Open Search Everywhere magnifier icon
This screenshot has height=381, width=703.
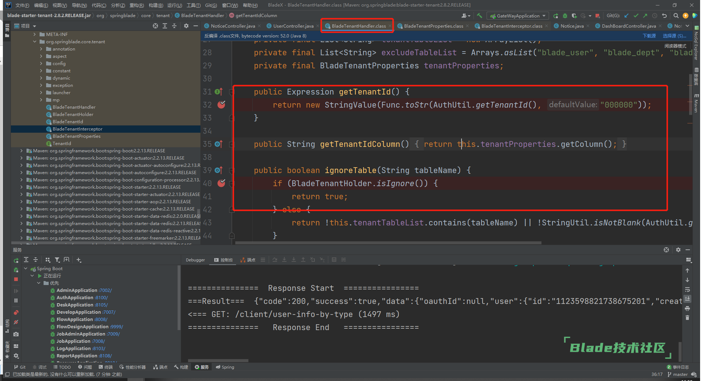click(676, 16)
